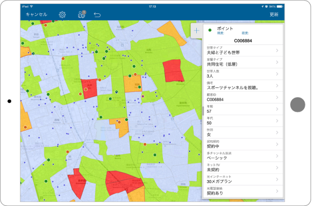Viewport: 318px width, 206px height.
Task: Tap 更新 to save the changes
Action: coord(274,14)
